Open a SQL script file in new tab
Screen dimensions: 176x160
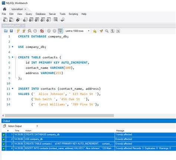11,19
